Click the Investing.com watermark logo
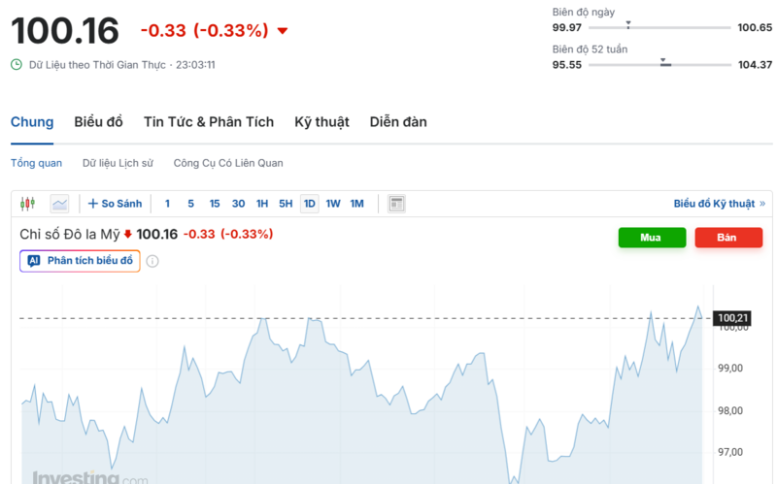This screenshot has width=777, height=484. click(89, 477)
